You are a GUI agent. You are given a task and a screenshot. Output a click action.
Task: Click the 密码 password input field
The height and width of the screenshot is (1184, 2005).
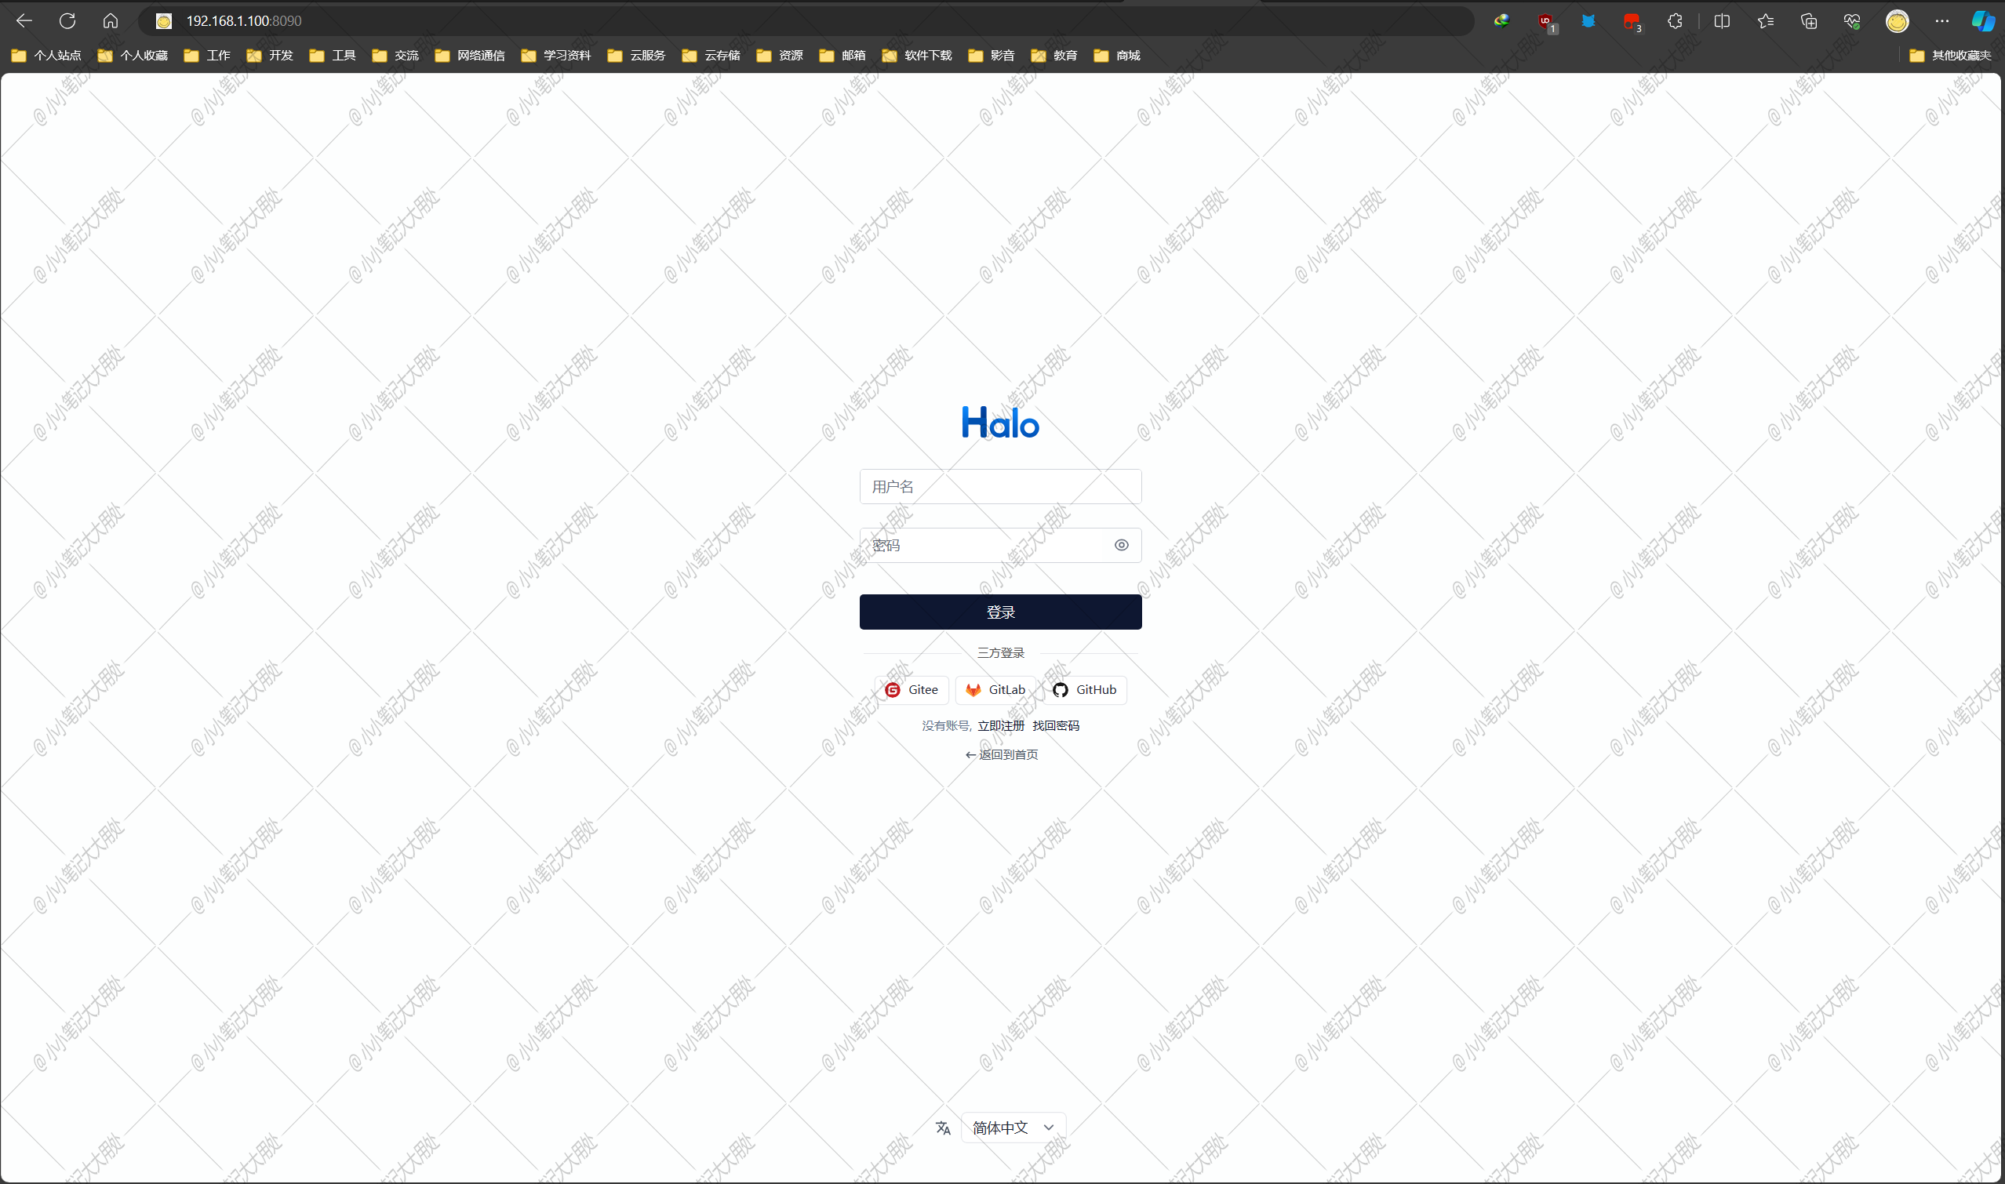1001,546
